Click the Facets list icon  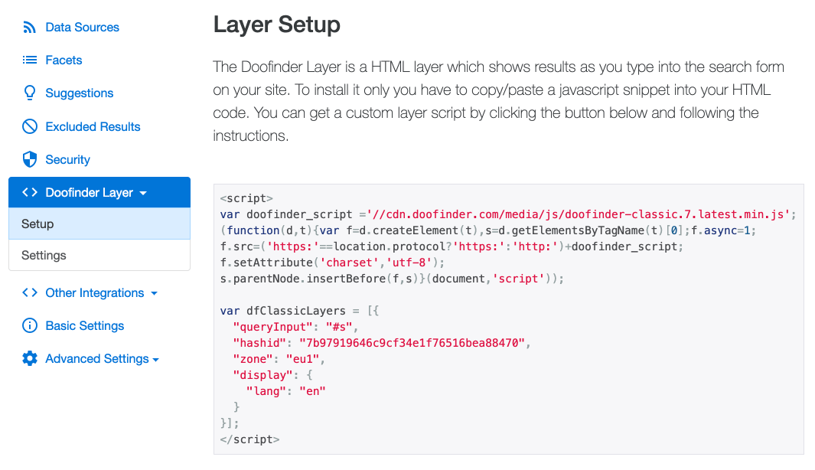coord(30,60)
